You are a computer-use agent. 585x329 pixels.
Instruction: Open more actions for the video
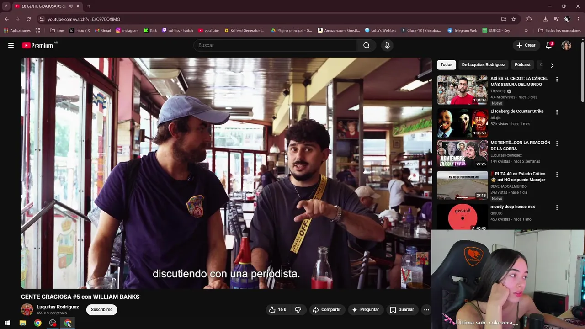(x=426, y=310)
